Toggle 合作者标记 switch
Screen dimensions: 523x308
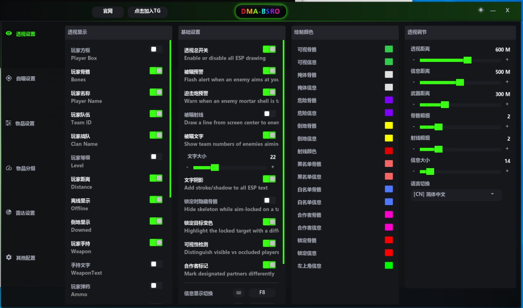(269, 265)
